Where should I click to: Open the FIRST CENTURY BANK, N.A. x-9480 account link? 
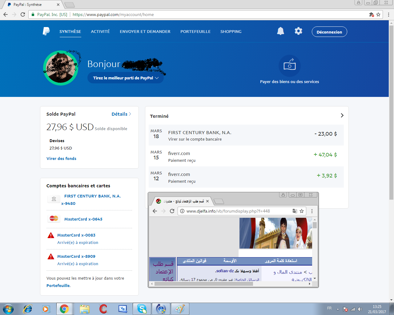point(91,200)
